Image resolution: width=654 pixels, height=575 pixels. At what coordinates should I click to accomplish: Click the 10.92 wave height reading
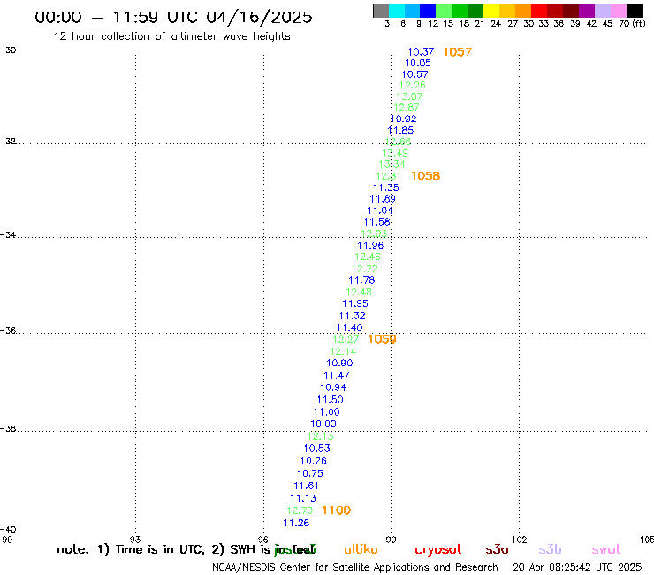click(403, 119)
